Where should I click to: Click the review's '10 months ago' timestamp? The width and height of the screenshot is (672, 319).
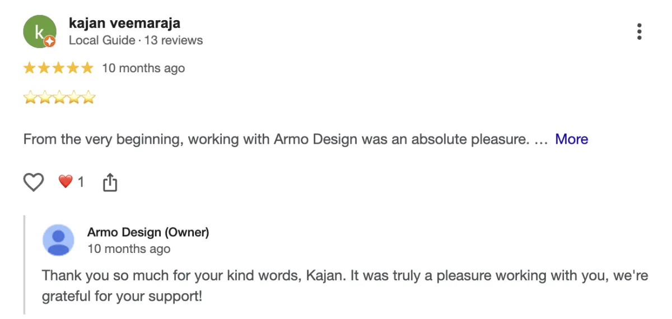point(143,68)
